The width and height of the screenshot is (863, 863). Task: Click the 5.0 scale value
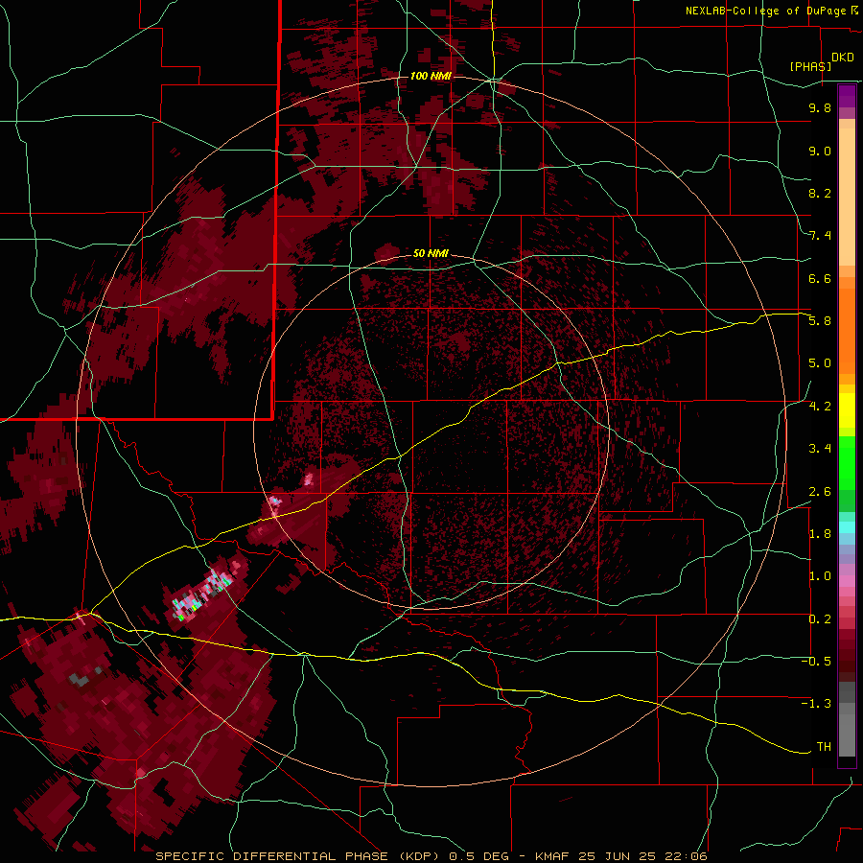pyautogui.click(x=820, y=363)
